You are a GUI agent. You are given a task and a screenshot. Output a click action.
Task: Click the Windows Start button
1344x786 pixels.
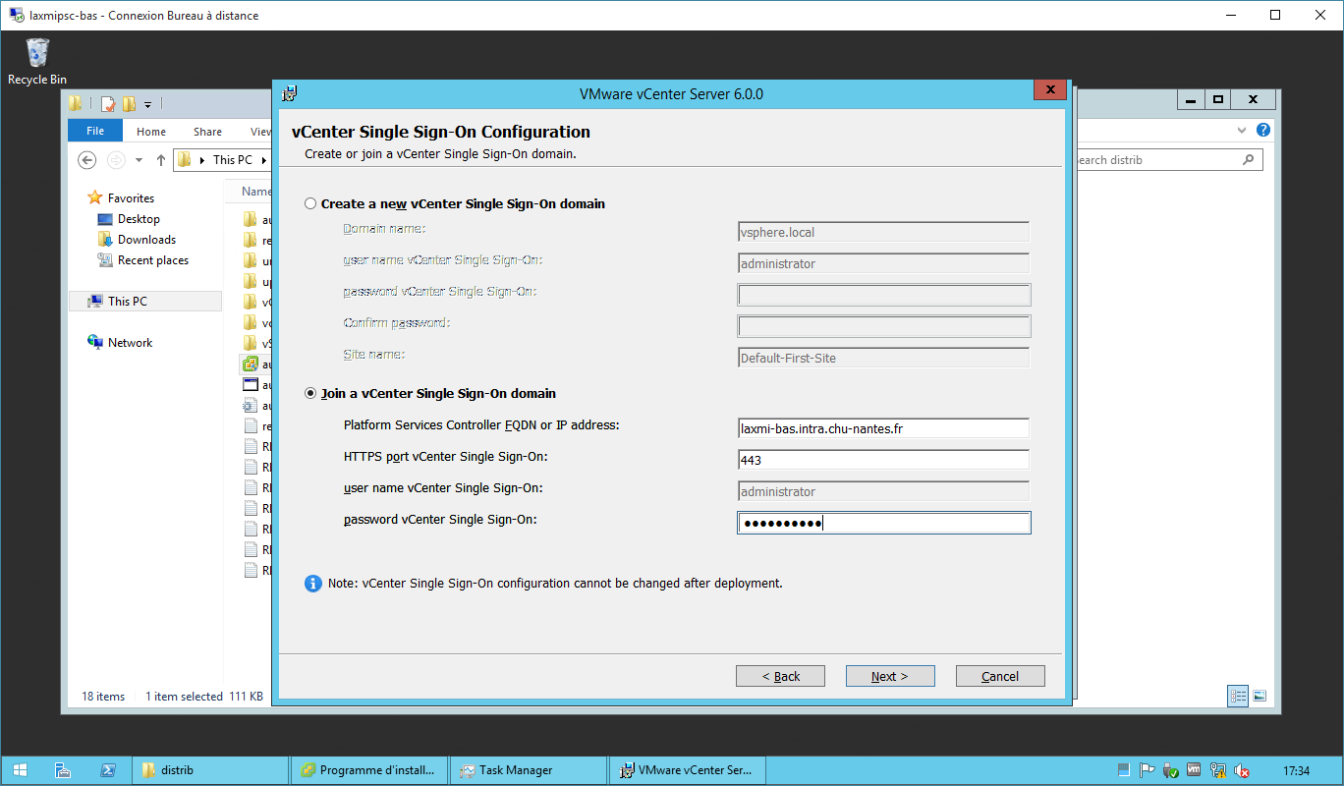tap(20, 770)
